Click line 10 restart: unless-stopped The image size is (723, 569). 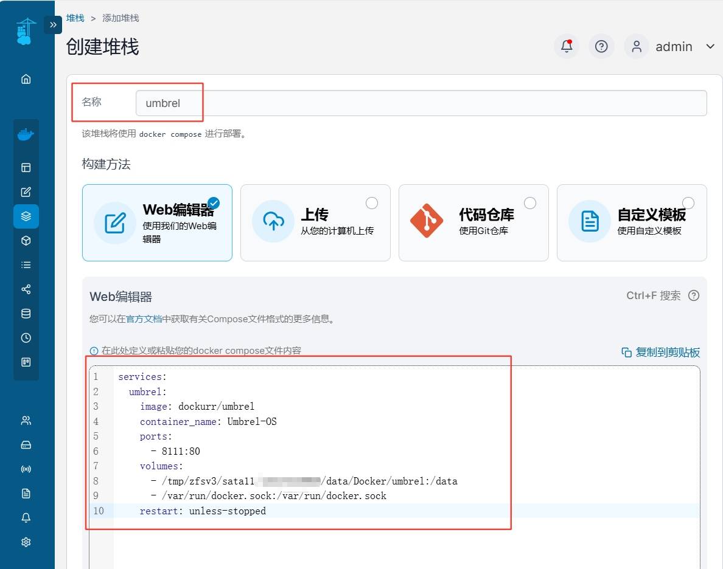pos(203,511)
